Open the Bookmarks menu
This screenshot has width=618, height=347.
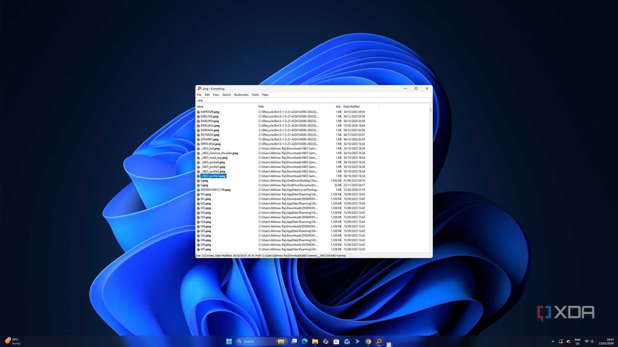241,95
